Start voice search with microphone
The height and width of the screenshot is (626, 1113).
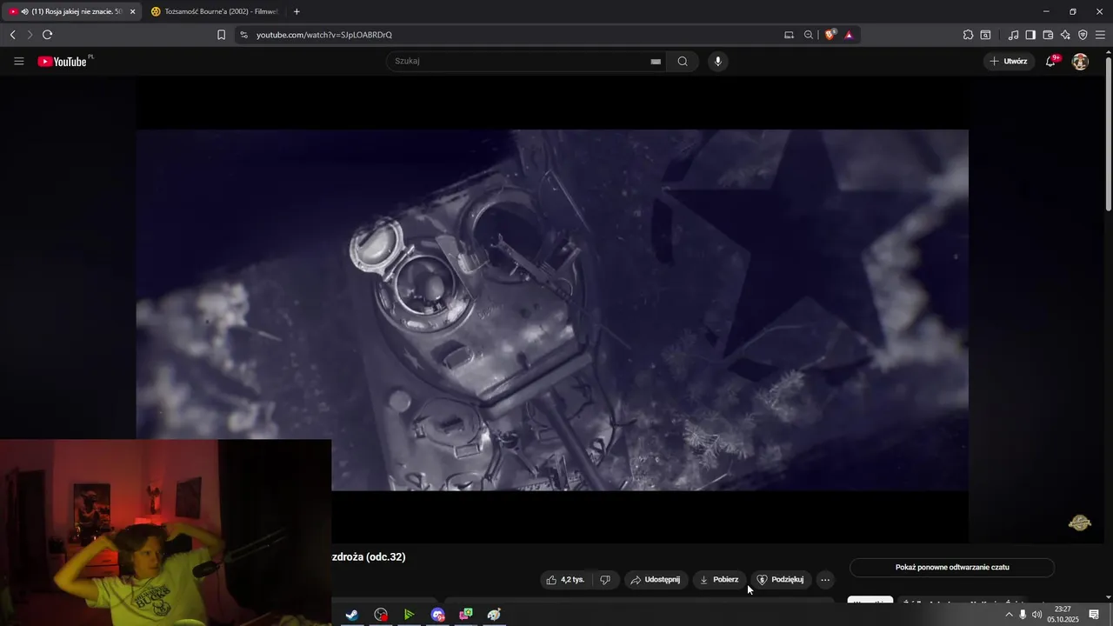717,61
